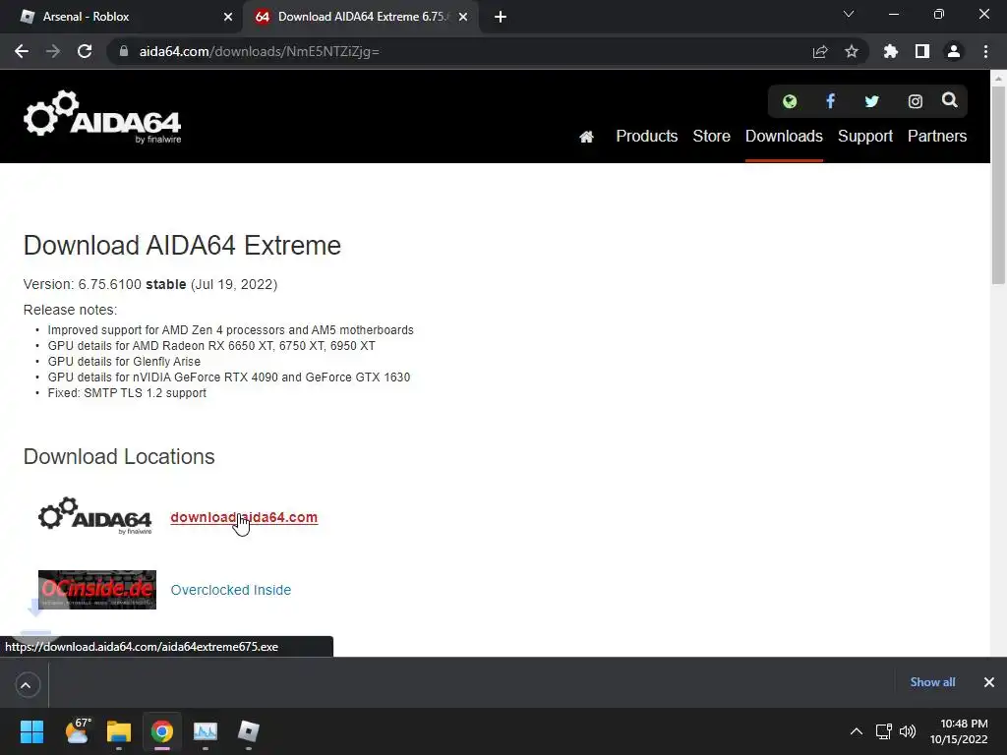1007x755 pixels.
Task: Click the browser forward arrow
Action: point(53,51)
